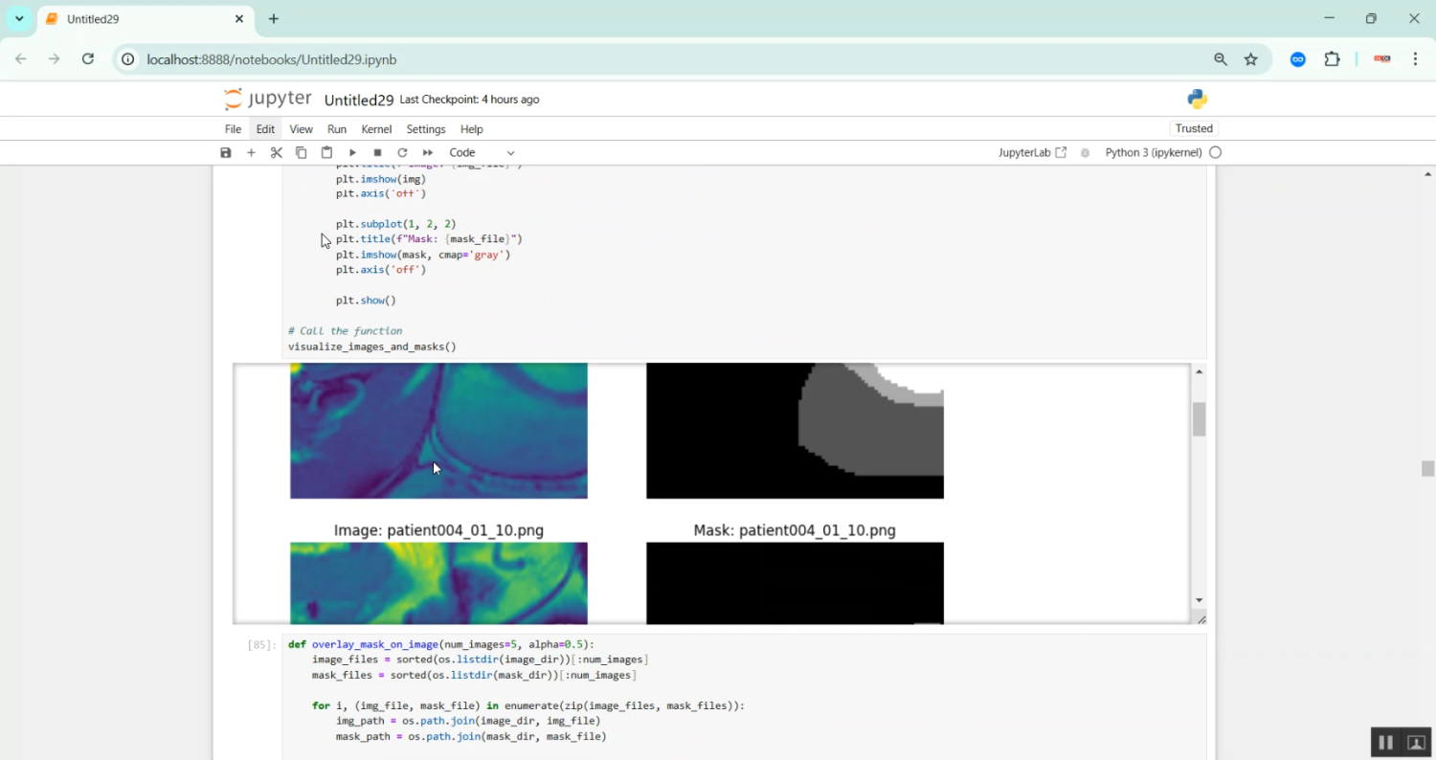Click the Trusted notebook button
This screenshot has height=760, width=1436.
pos(1194,129)
